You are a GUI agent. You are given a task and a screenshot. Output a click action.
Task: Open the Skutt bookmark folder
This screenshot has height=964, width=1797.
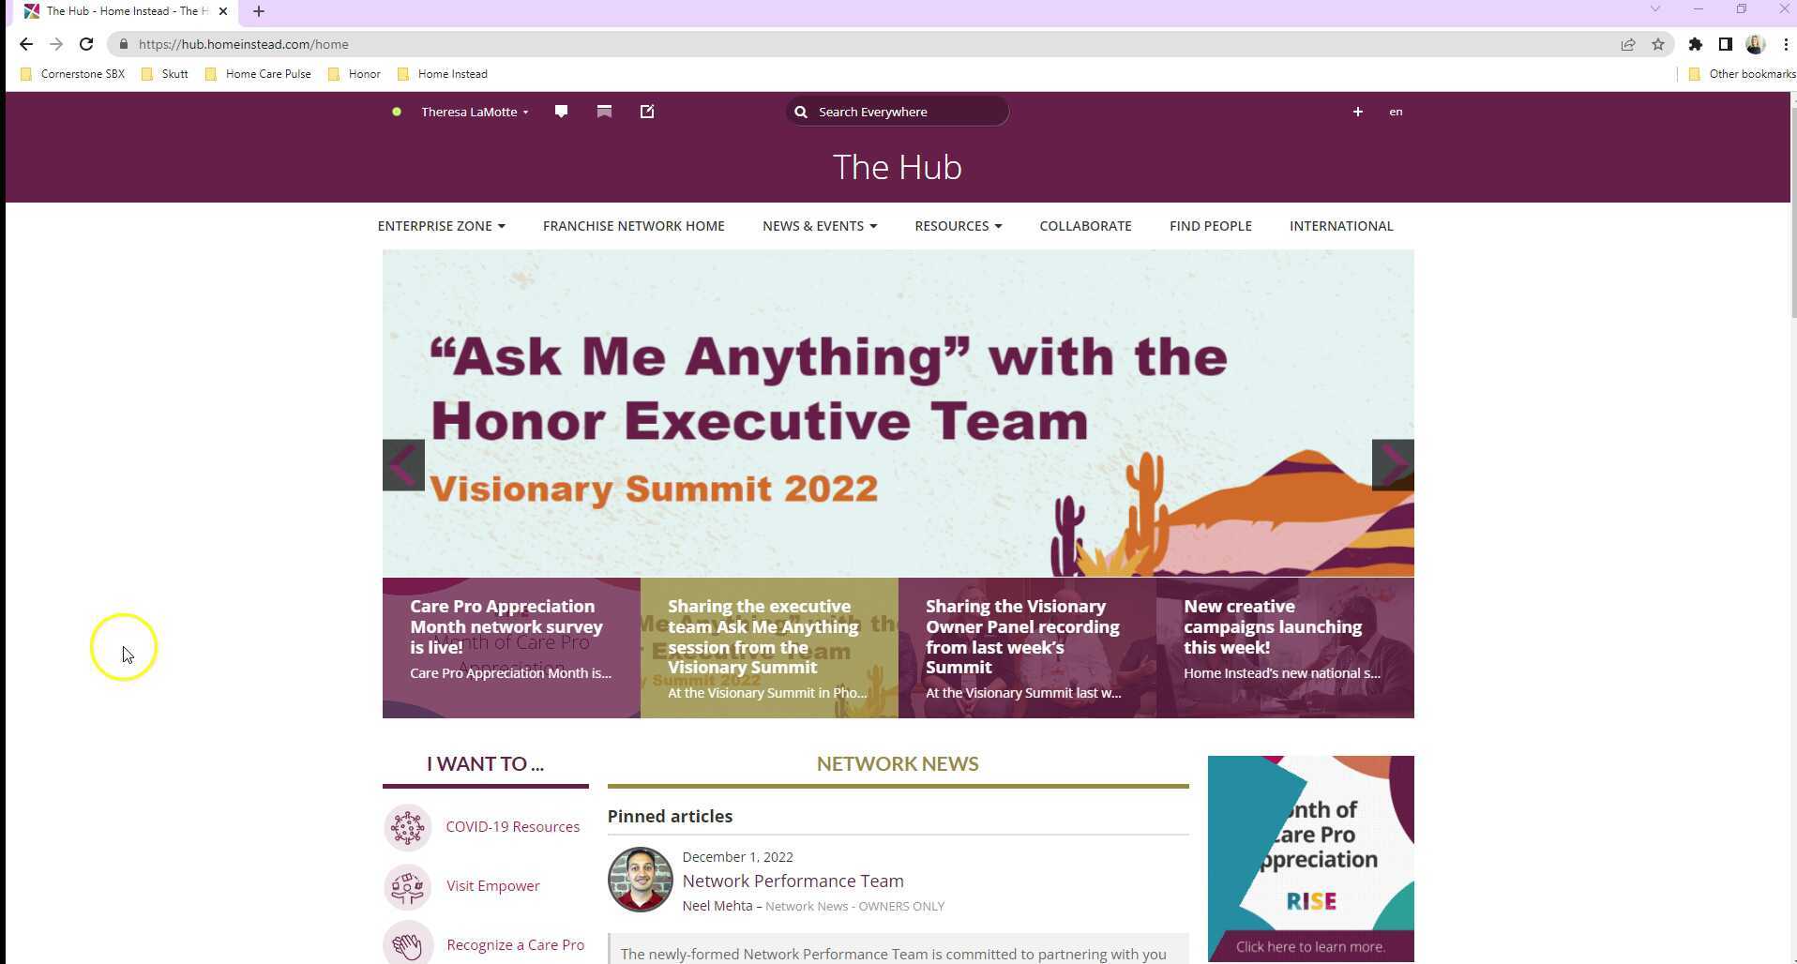click(x=165, y=74)
